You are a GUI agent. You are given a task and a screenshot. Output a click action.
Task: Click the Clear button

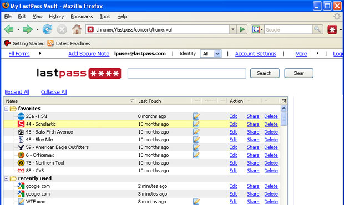tap(299, 73)
